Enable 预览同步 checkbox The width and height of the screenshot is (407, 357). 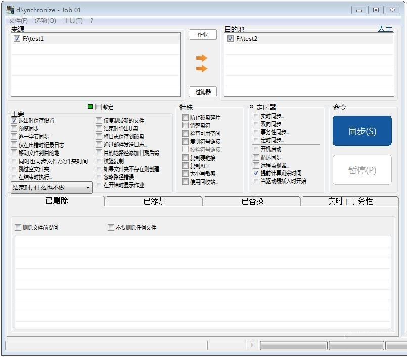[14, 129]
